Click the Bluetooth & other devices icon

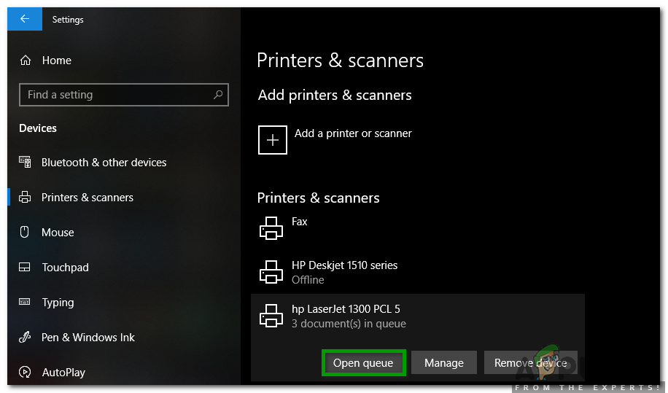pos(25,163)
